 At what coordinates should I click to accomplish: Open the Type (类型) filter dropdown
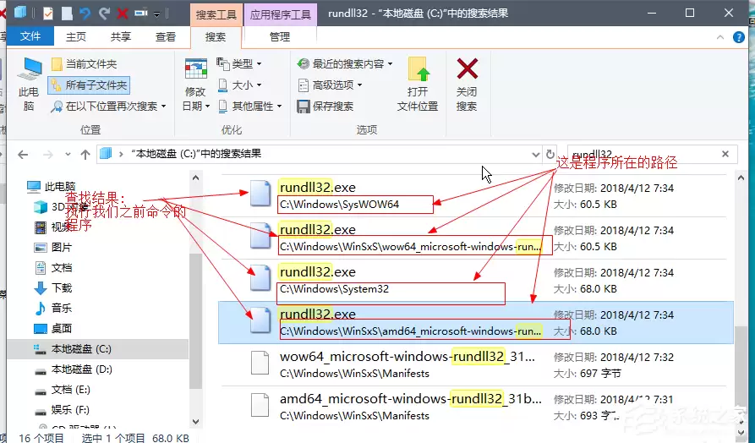coord(239,63)
